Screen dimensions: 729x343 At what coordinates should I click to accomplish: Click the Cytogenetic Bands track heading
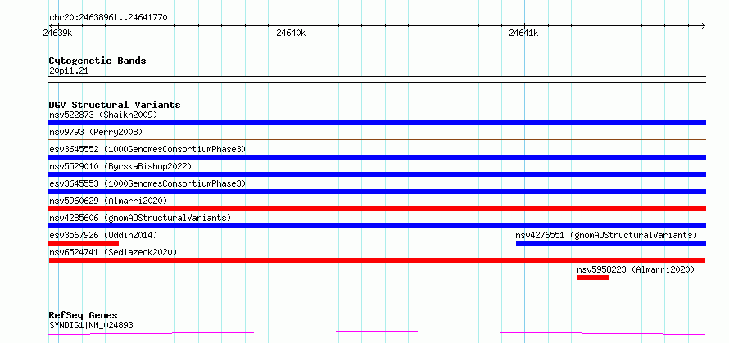point(97,61)
